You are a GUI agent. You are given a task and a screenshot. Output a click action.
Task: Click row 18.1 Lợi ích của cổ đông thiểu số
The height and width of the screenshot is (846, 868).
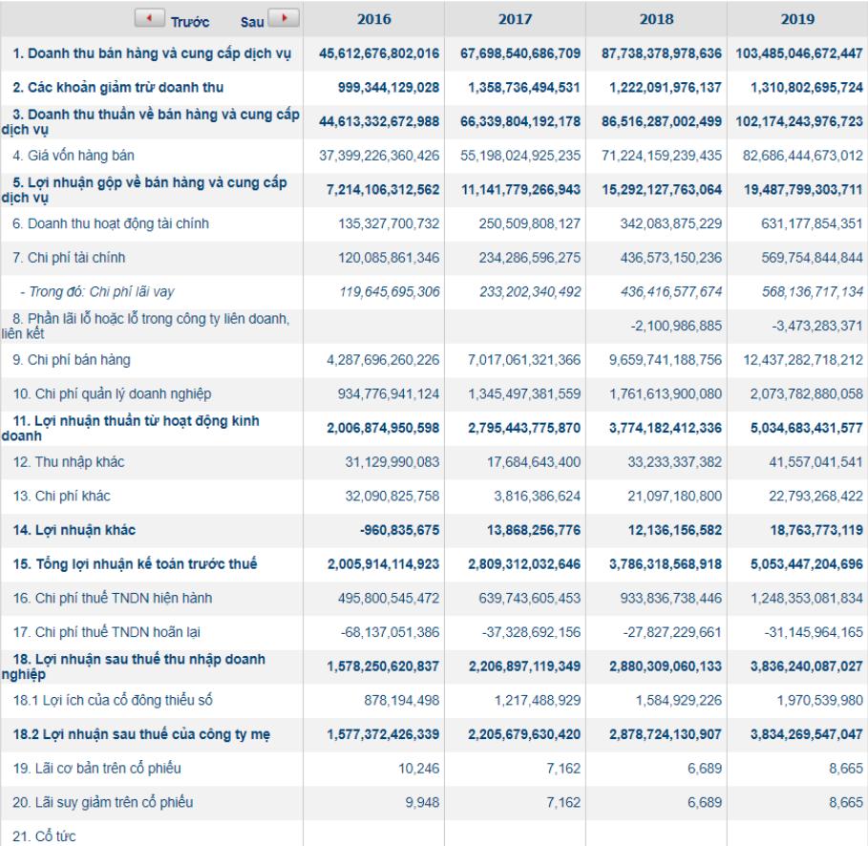pos(434,701)
